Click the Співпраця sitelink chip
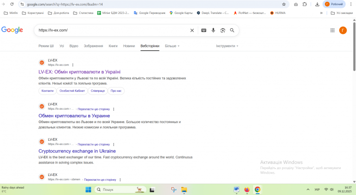Viewport: 356px width, 195px height. (x=98, y=91)
